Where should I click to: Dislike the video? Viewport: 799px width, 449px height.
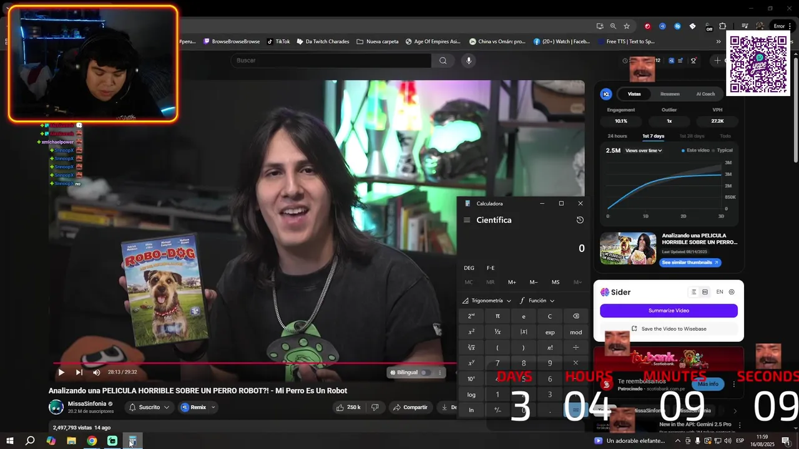point(375,407)
